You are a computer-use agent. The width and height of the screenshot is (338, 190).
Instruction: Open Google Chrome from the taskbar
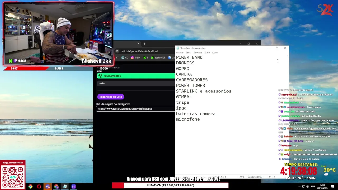coord(30,187)
